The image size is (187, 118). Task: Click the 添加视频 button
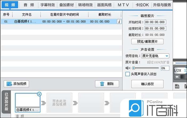coord(16,84)
